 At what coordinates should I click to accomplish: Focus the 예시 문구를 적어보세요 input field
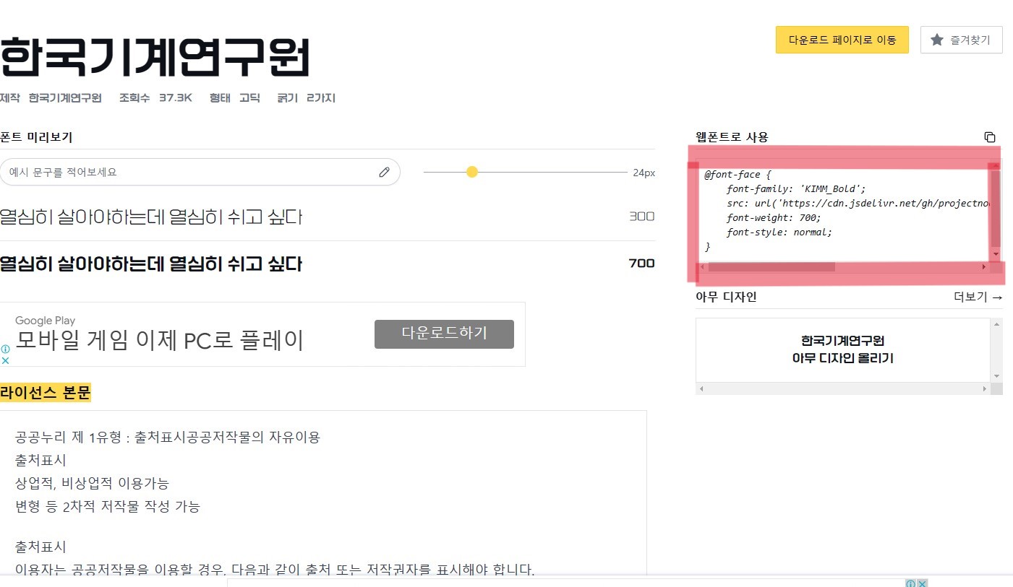click(x=200, y=172)
